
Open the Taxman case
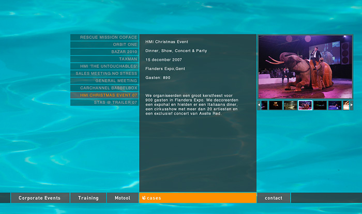coord(104,59)
